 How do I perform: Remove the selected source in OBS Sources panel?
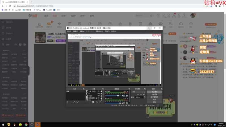[90, 102]
